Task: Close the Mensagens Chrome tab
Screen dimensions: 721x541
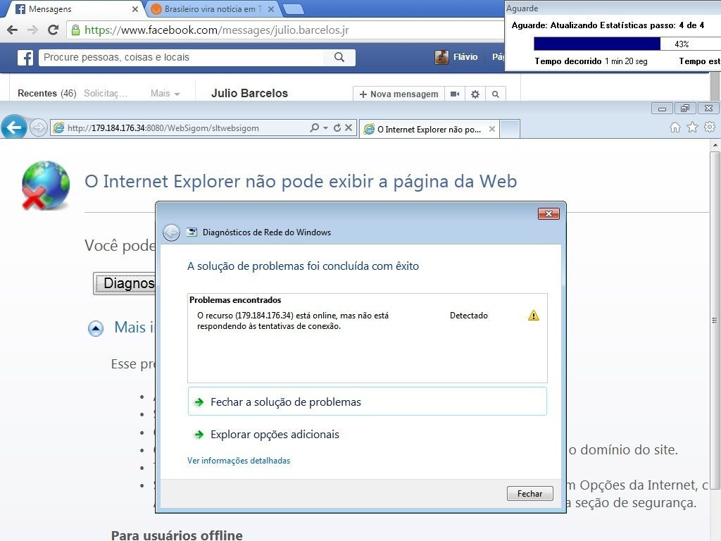Action: (134, 9)
